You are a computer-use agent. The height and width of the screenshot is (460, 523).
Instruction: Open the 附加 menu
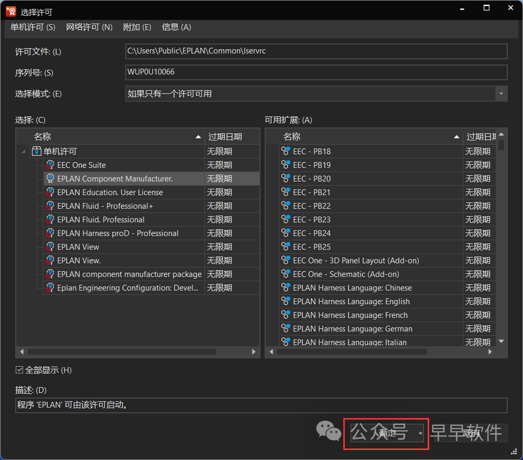point(137,27)
